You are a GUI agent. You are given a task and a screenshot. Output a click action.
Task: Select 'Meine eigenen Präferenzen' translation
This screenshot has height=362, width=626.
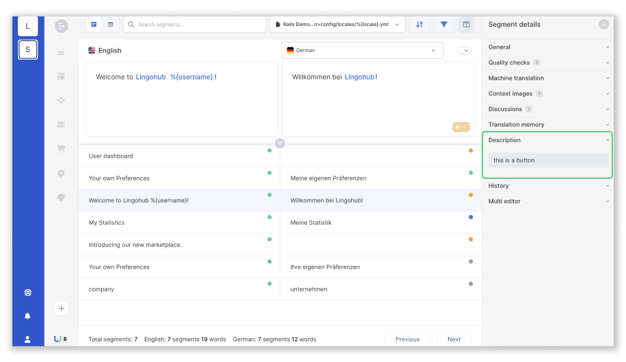[x=328, y=178]
